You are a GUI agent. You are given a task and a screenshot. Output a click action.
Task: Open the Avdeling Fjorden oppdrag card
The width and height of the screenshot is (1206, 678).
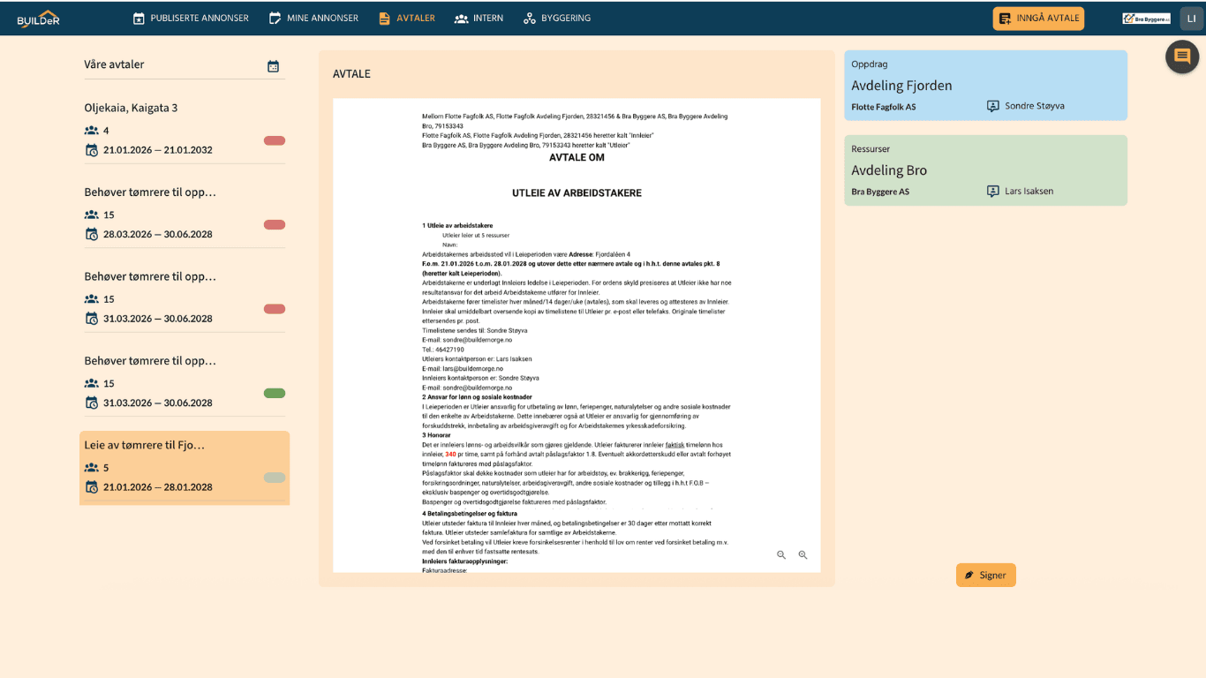pyautogui.click(x=985, y=86)
